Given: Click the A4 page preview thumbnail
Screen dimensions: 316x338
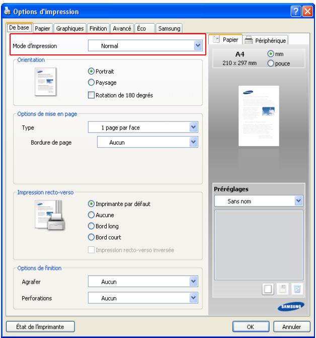Looking at the screenshot, I should click(259, 116).
